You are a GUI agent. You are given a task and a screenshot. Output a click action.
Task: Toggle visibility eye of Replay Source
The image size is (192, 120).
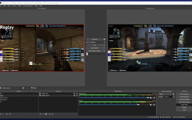[74, 95]
